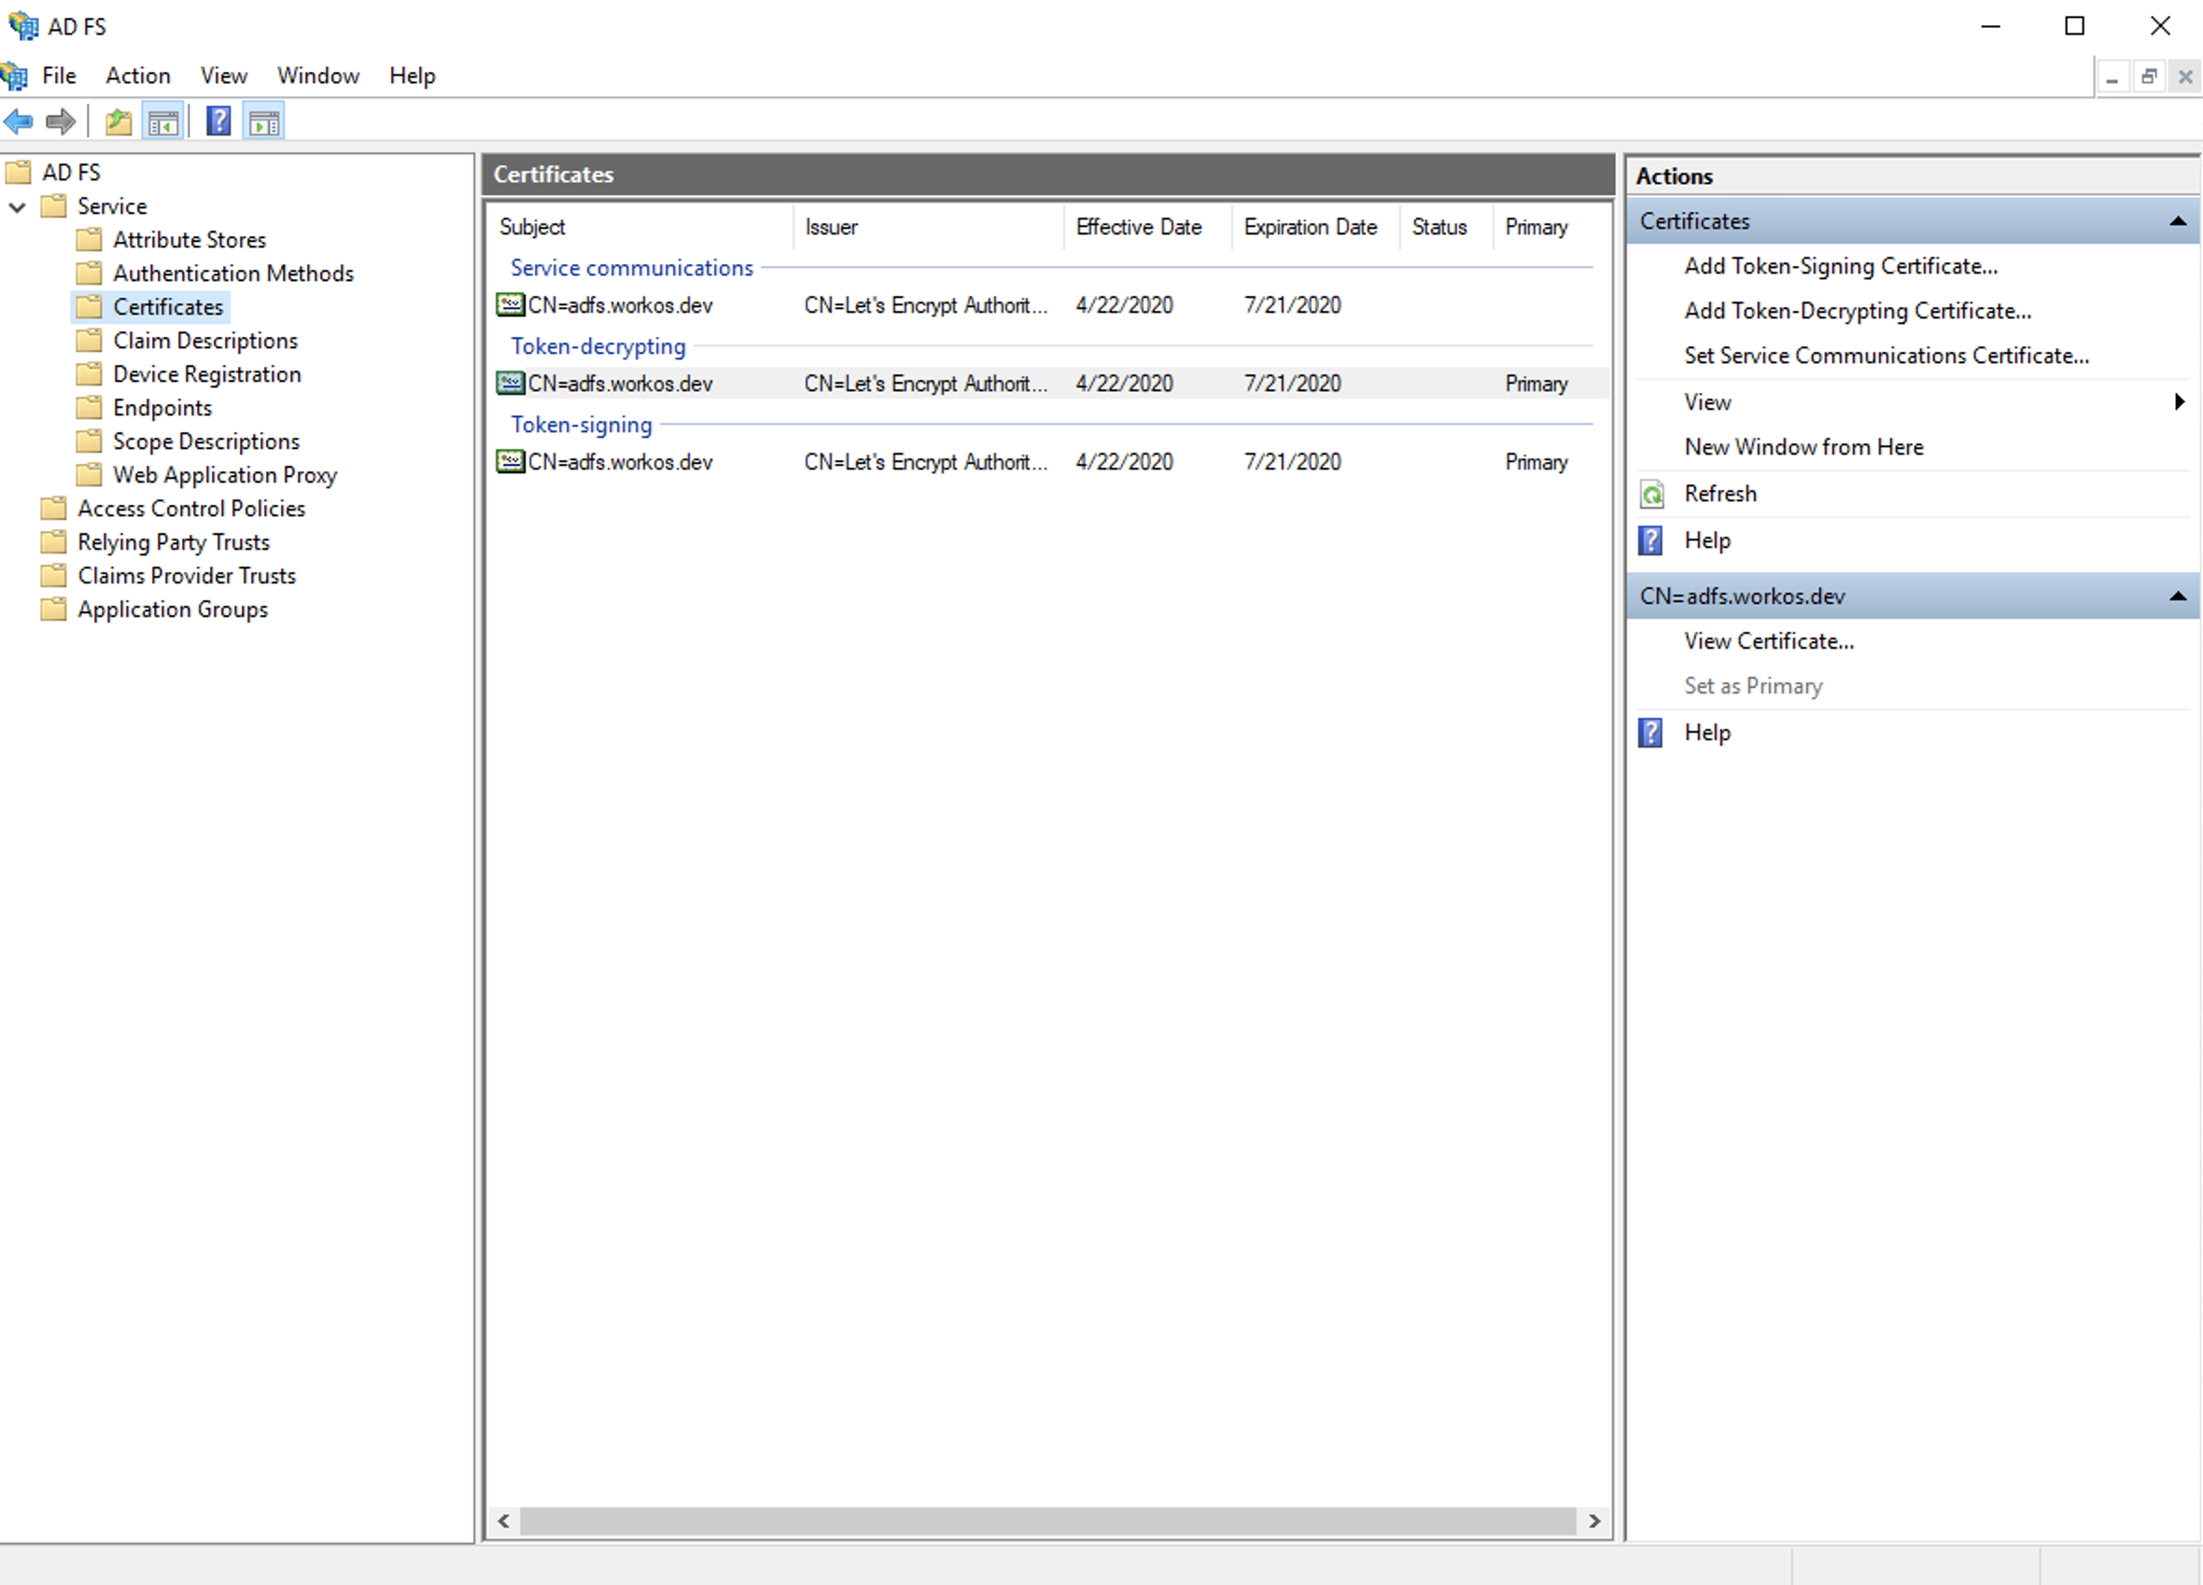This screenshot has height=1585, width=2203.
Task: Click the AD FS title bar app icon
Action: (22, 26)
